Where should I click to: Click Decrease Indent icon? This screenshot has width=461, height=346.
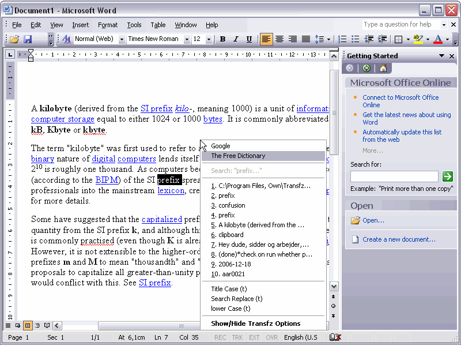[x=369, y=39]
